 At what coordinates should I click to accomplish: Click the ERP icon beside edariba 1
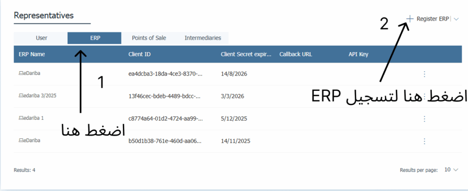(x=21, y=118)
